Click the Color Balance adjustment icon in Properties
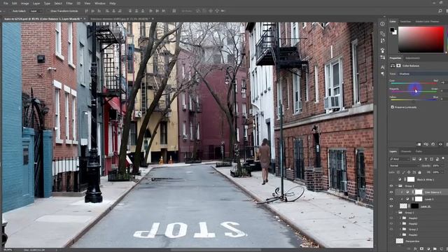This screenshot has height=252, width=448. [x=393, y=66]
